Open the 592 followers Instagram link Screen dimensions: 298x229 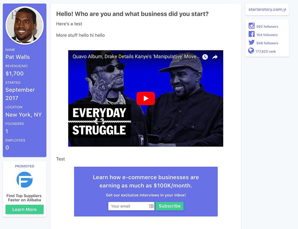click(x=267, y=27)
